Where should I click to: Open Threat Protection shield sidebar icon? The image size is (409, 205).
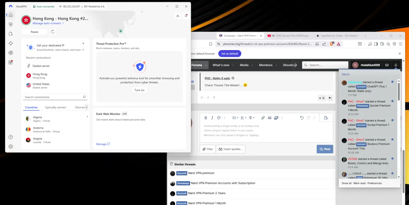[x=11, y=24]
